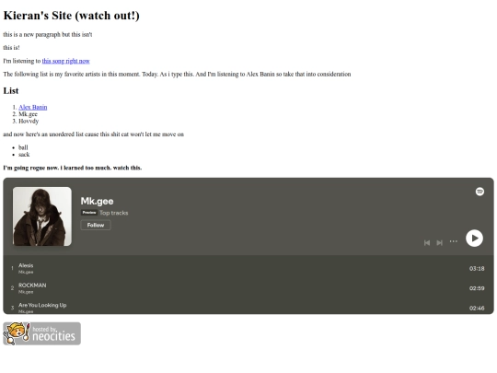The width and height of the screenshot is (497, 373).
Task: Open the 'this song right now' link
Action: pyautogui.click(x=66, y=61)
